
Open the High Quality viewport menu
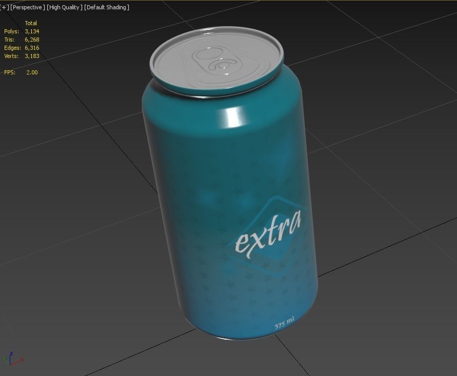[x=65, y=7]
